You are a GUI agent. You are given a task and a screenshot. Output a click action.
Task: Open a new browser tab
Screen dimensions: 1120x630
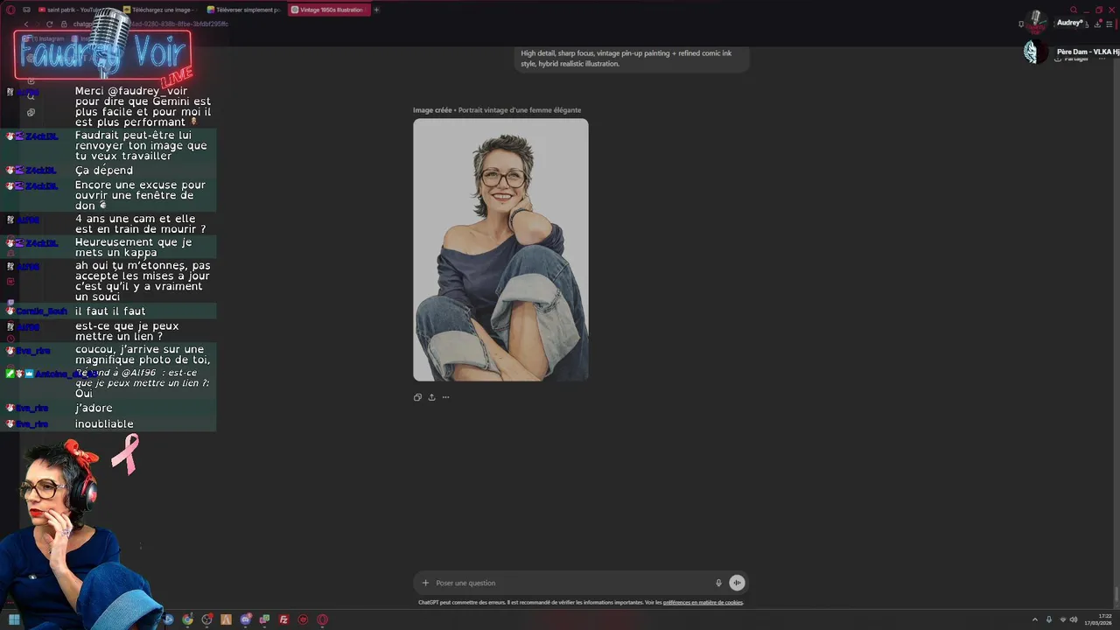pos(376,10)
